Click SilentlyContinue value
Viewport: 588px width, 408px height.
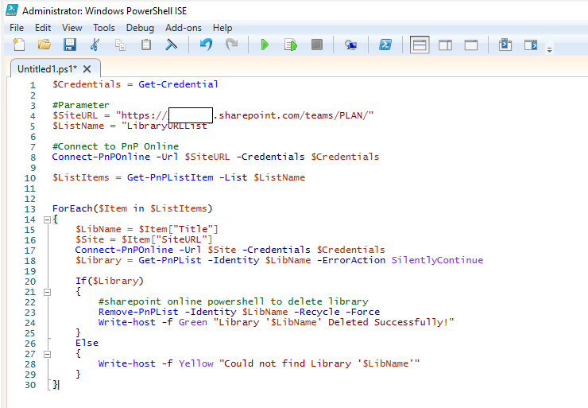437,260
